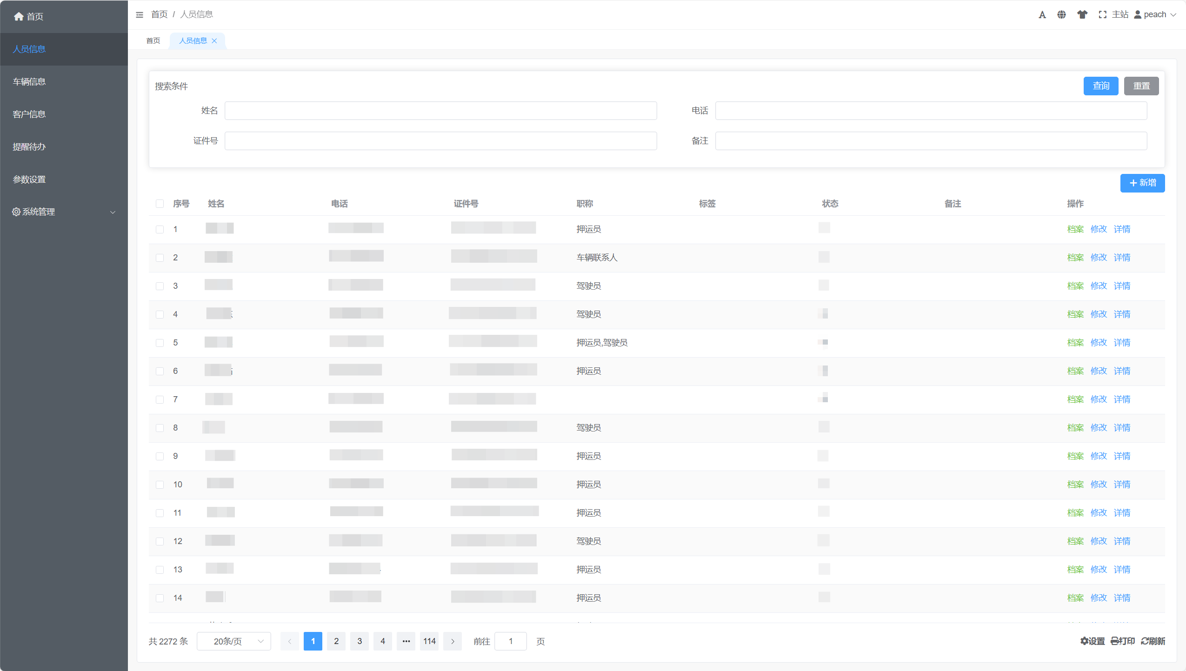Open the language globe icon

click(x=1061, y=15)
